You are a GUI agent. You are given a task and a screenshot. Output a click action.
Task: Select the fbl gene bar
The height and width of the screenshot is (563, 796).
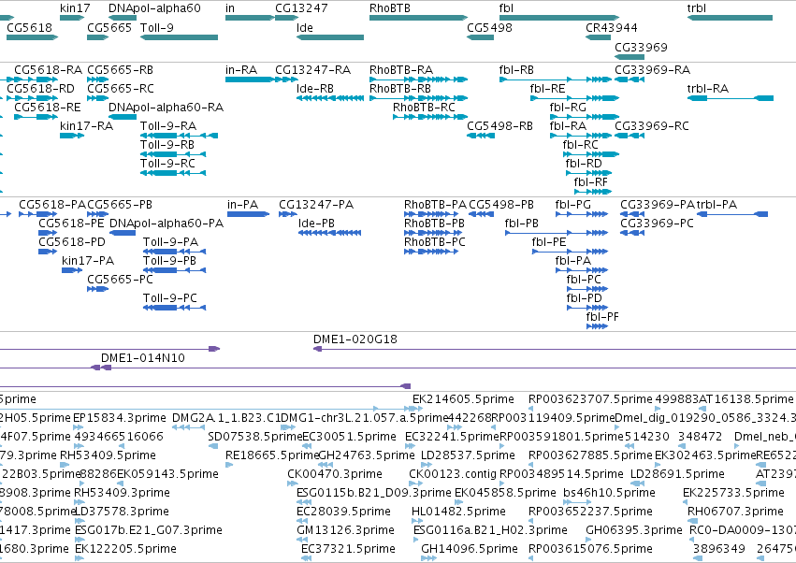[559, 18]
